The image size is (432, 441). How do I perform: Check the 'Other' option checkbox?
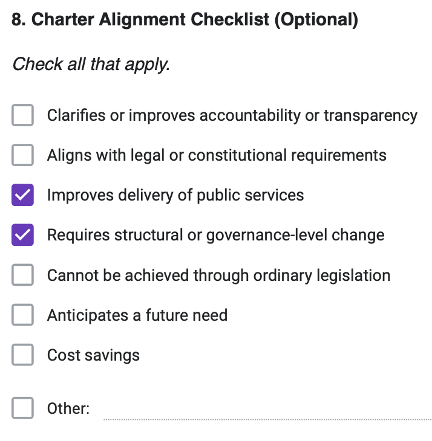[x=23, y=408]
